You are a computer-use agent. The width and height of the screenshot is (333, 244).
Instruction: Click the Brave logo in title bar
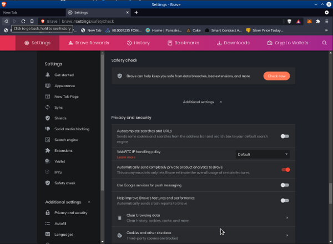point(4,4)
